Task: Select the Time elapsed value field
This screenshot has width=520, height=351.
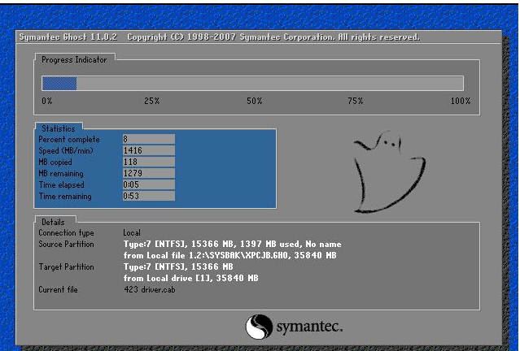Action: click(x=148, y=184)
